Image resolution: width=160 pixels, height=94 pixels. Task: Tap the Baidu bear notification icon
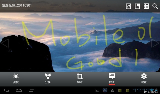click(105, 90)
